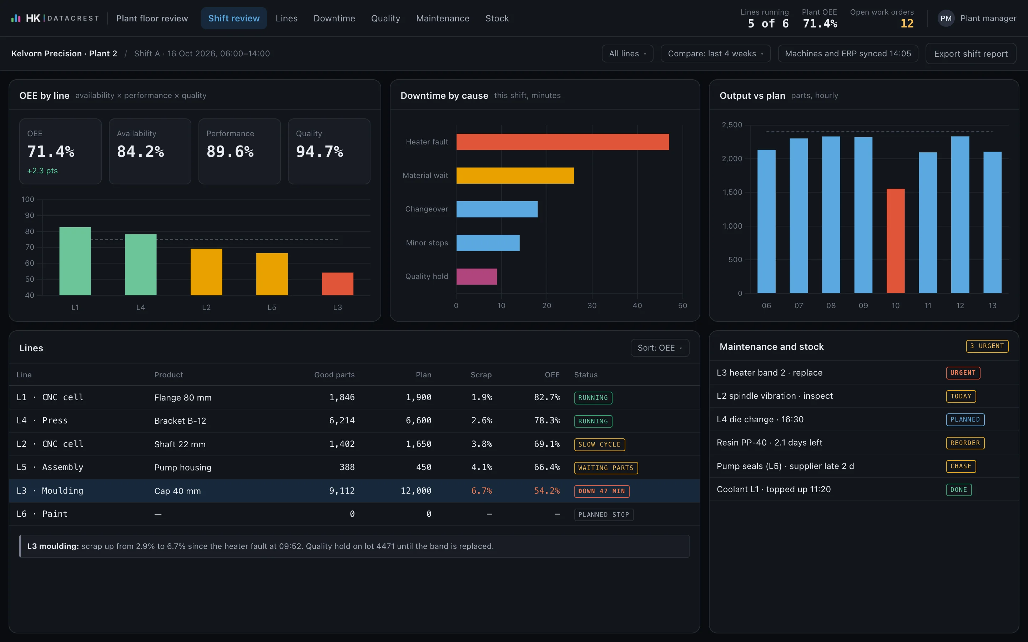The width and height of the screenshot is (1028, 642).
Task: Open the Maintenance tab
Action: click(x=443, y=18)
